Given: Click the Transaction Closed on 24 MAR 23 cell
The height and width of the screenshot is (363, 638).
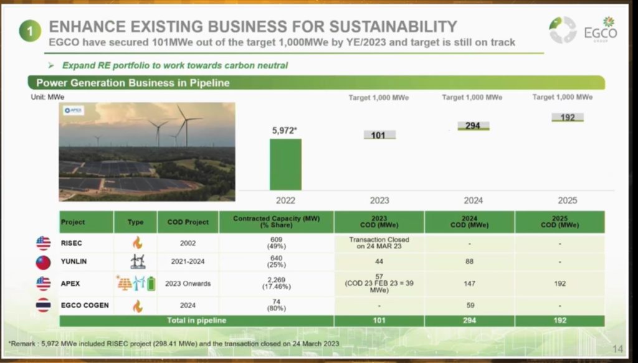Looking at the screenshot, I should 379,243.
